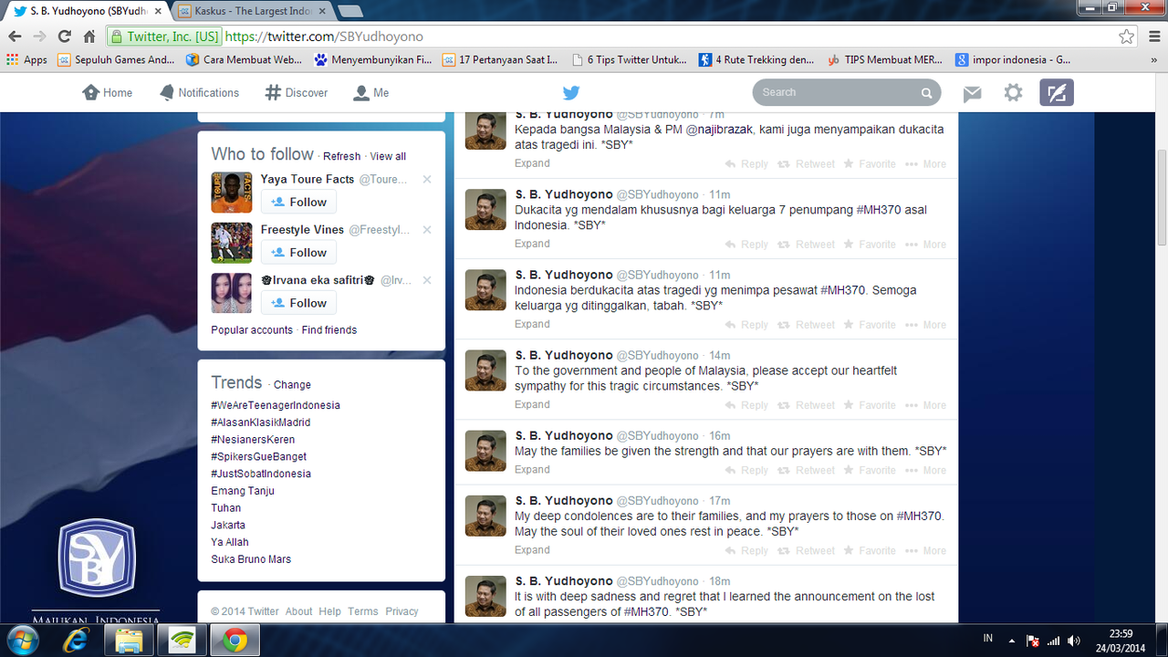Open the About link in footer
The image size is (1168, 657).
(x=298, y=611)
